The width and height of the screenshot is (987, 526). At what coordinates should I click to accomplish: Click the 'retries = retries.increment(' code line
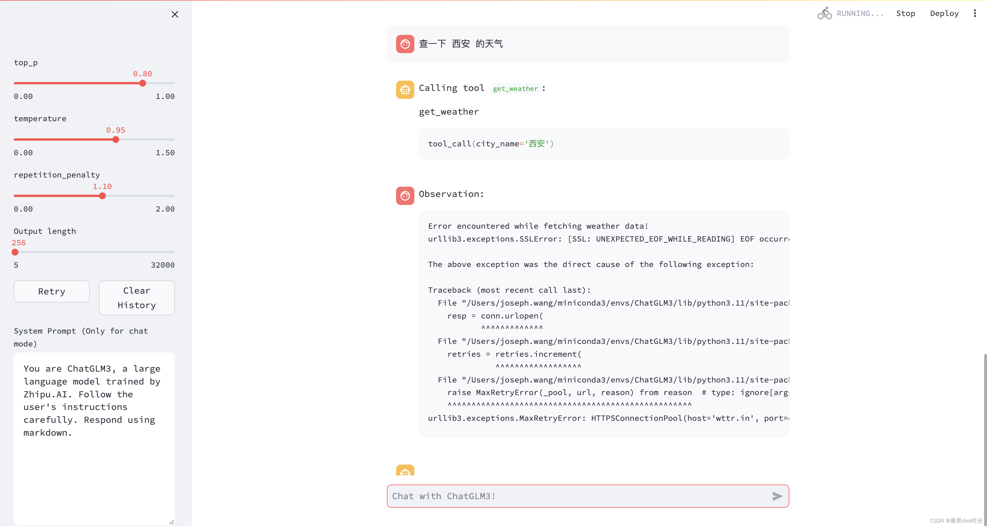coord(514,354)
